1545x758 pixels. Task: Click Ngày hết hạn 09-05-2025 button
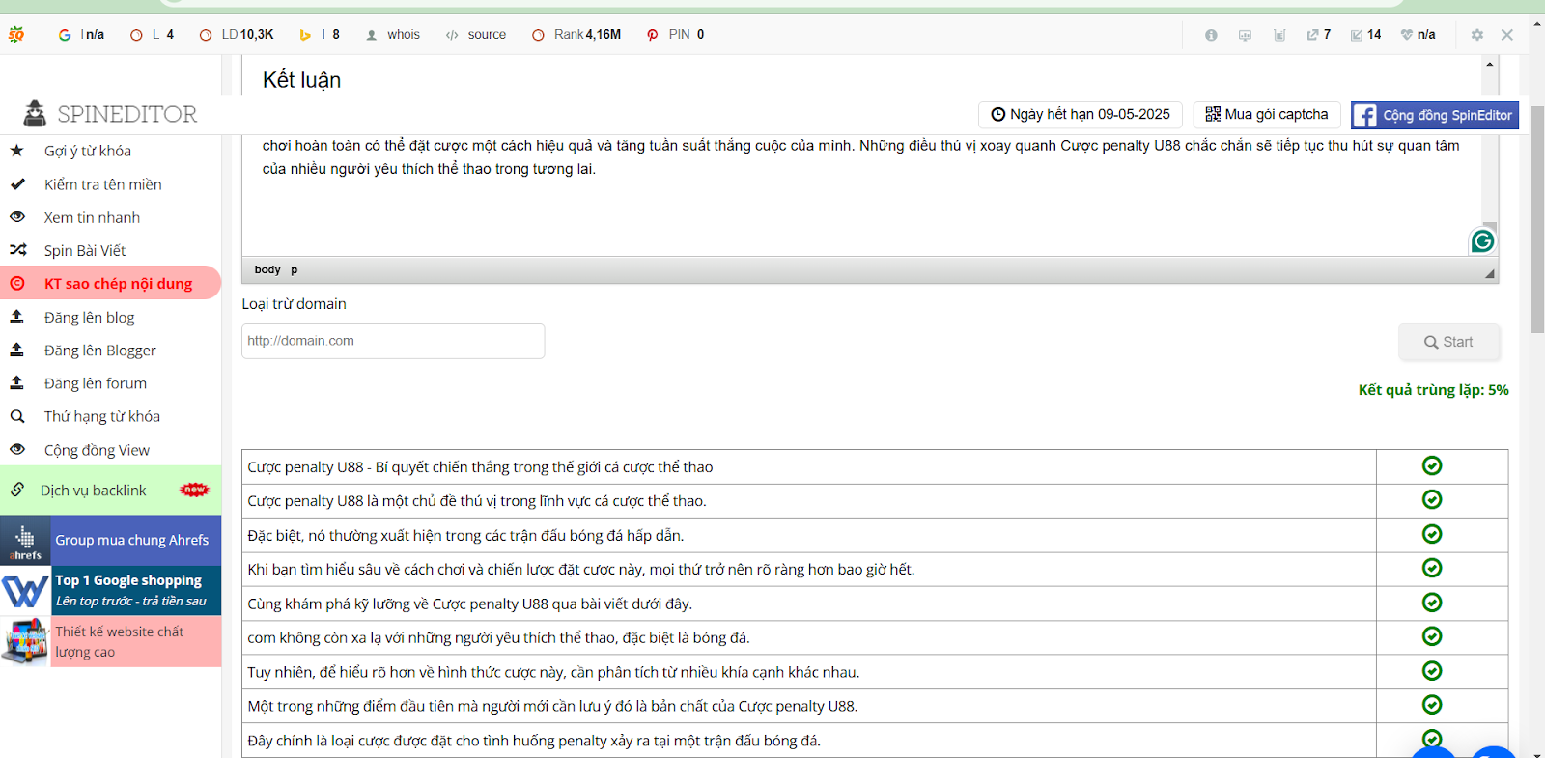click(x=1081, y=114)
